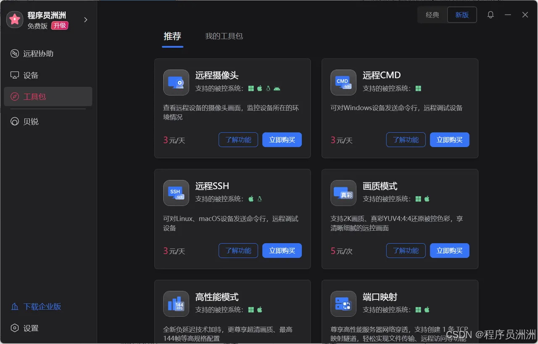Click 了解功能 under 画质模式
This screenshot has height=344, width=538.
(x=406, y=251)
